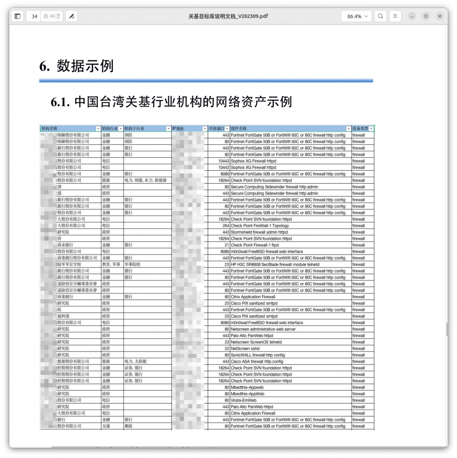Click the HP H3C SR8808 SecBlade table cell
This screenshot has width=457, height=458.
275,264
